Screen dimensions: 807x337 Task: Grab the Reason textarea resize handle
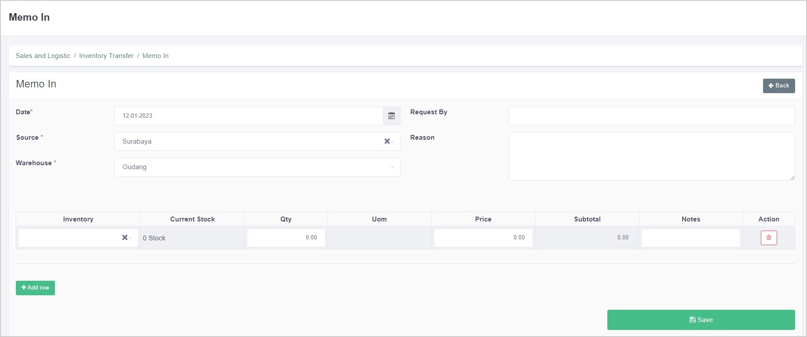(792, 178)
